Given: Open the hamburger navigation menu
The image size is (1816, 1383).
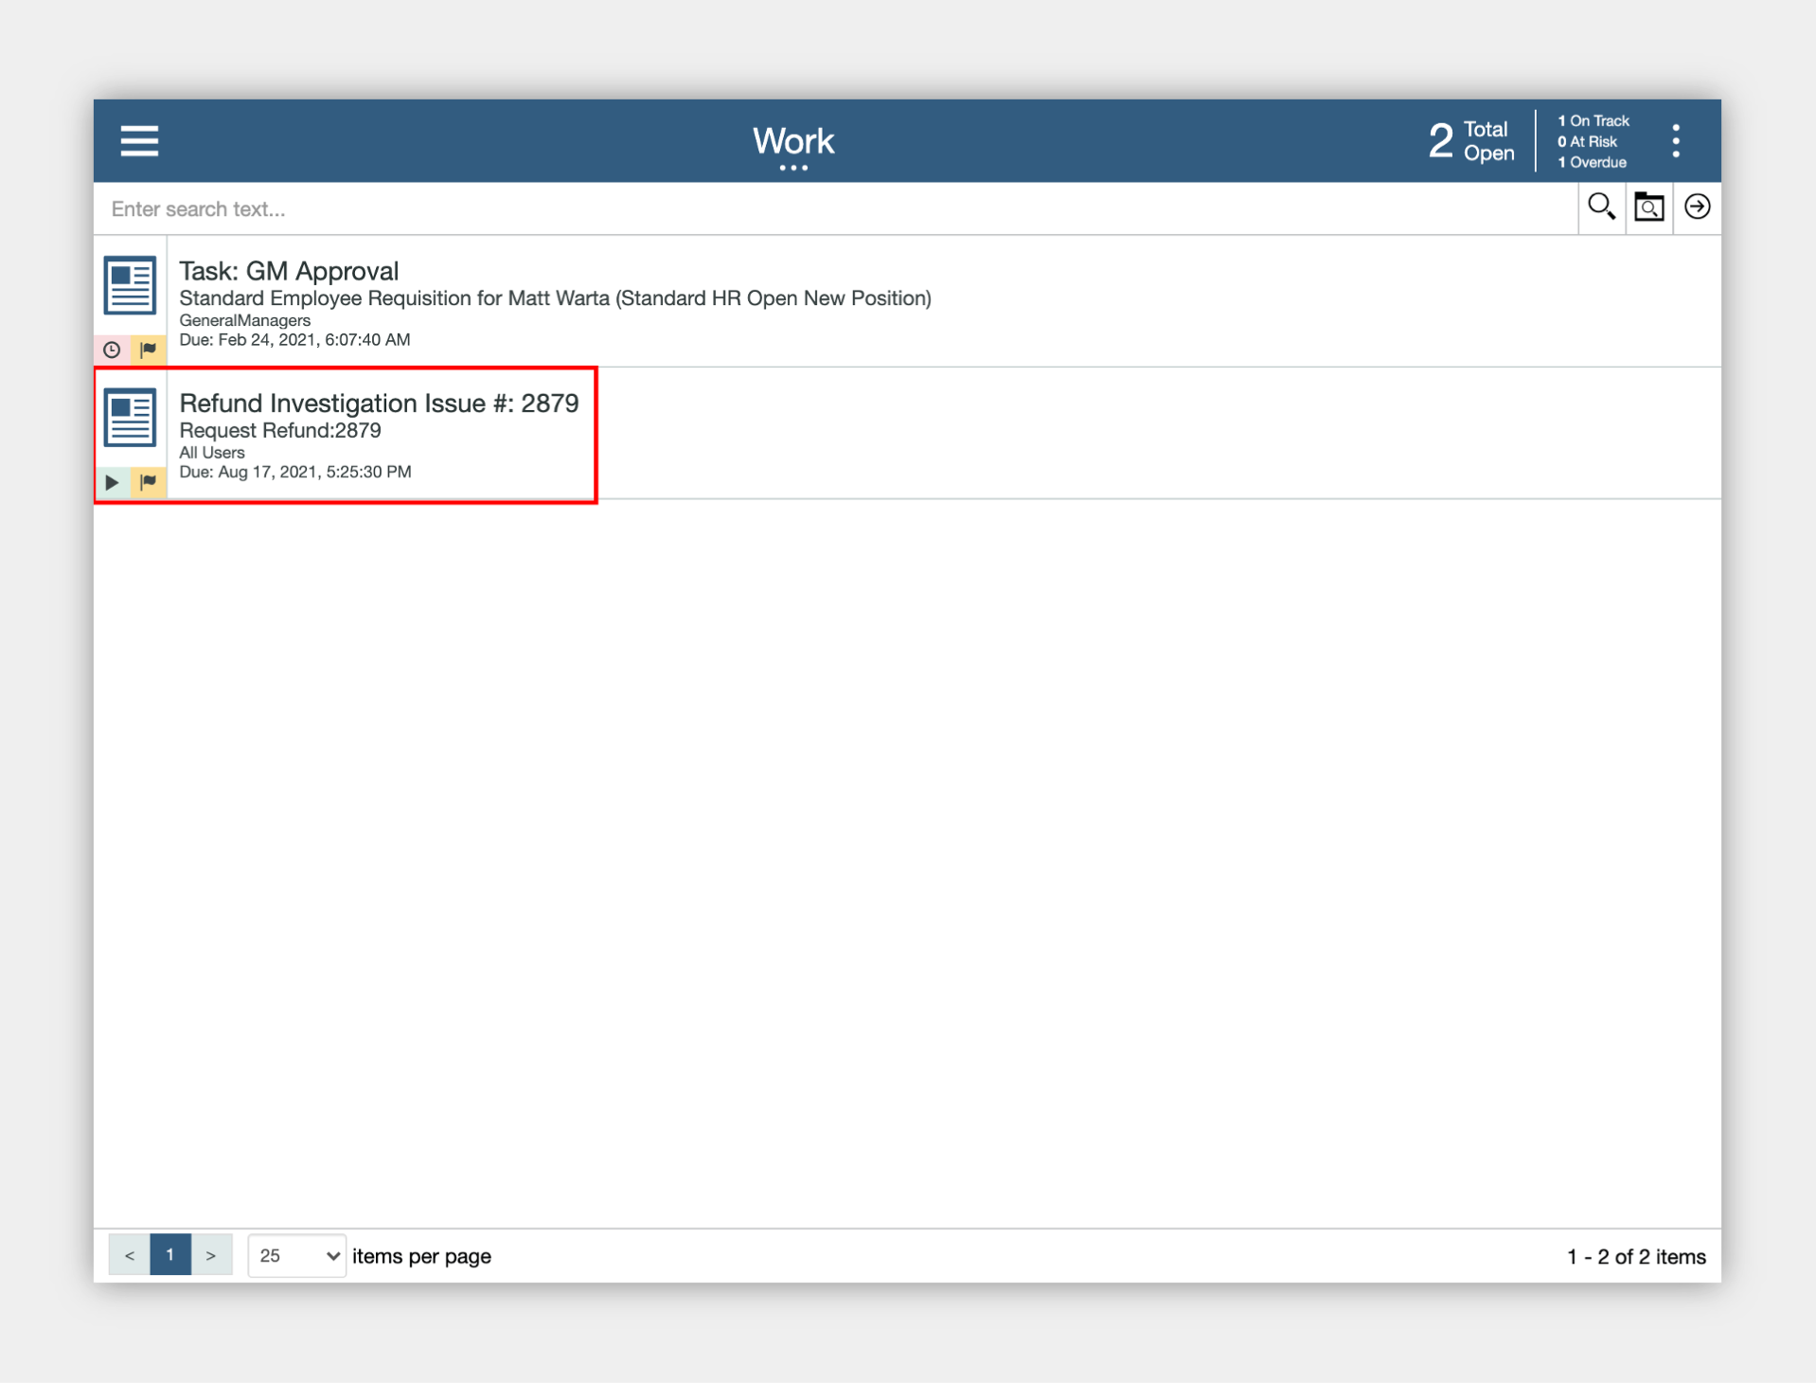Looking at the screenshot, I should [x=139, y=141].
